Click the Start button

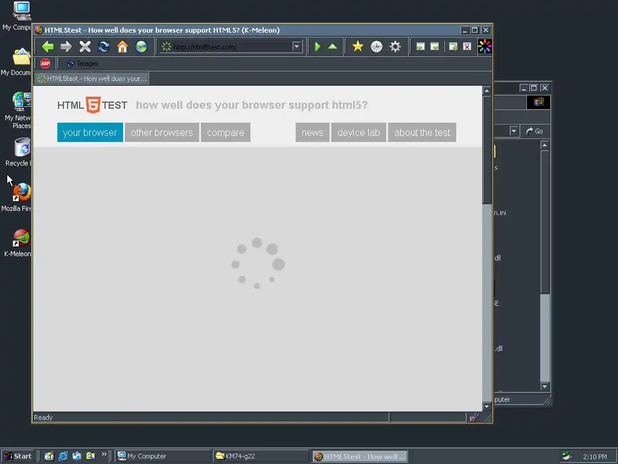[x=18, y=456]
